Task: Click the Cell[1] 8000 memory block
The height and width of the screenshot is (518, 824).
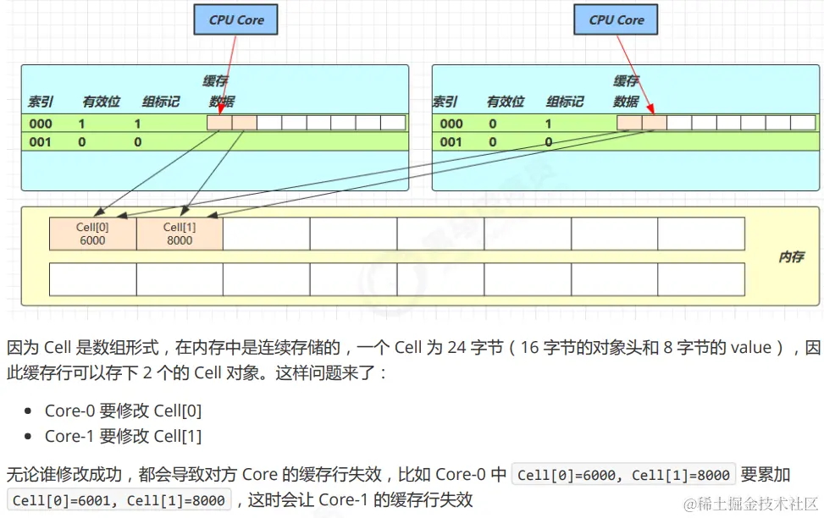Action: tap(181, 233)
